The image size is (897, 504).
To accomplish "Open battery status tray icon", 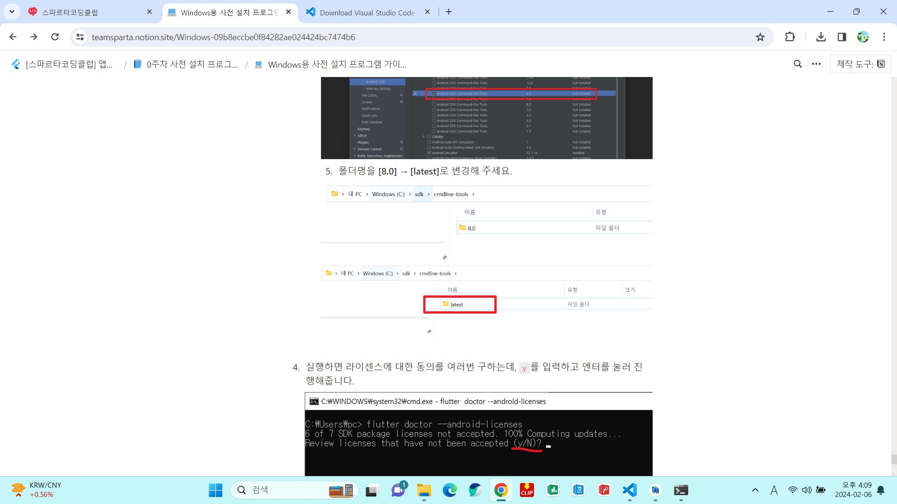I will [x=821, y=490].
